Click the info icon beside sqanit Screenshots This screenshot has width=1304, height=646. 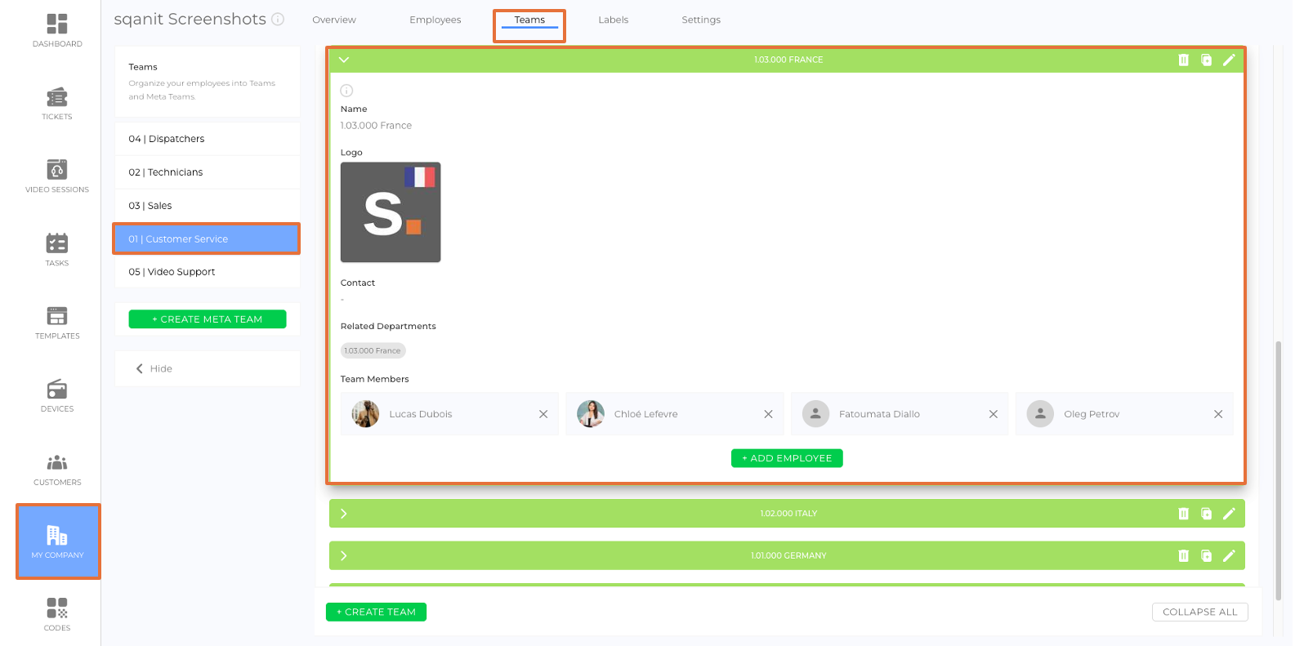pyautogui.click(x=278, y=19)
